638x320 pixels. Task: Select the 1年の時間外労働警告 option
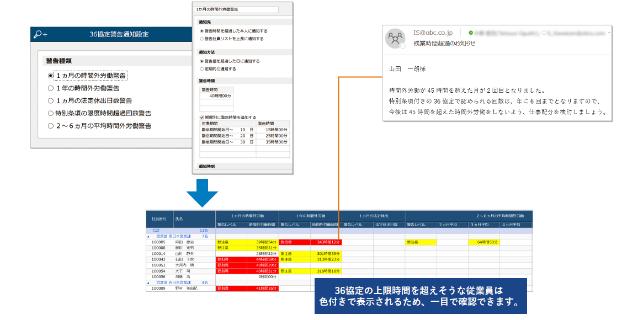click(x=51, y=88)
